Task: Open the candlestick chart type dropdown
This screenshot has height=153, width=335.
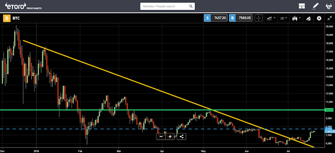Action: pos(296,18)
